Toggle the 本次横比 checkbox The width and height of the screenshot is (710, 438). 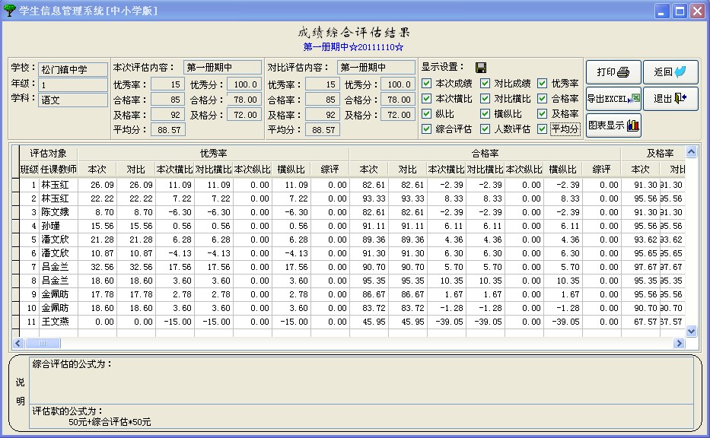click(x=426, y=99)
